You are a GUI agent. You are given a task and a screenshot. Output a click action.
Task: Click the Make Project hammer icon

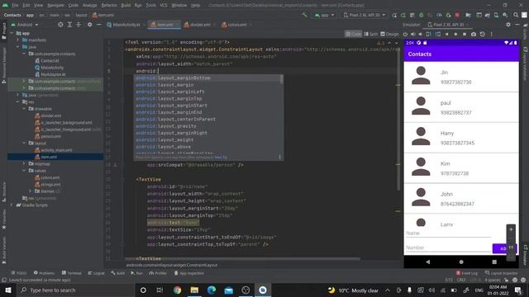click(x=305, y=15)
